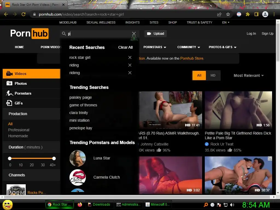This screenshot has height=210, width=280.
Task: Remove 'riding' from recent searches
Action: (x=130, y=65)
